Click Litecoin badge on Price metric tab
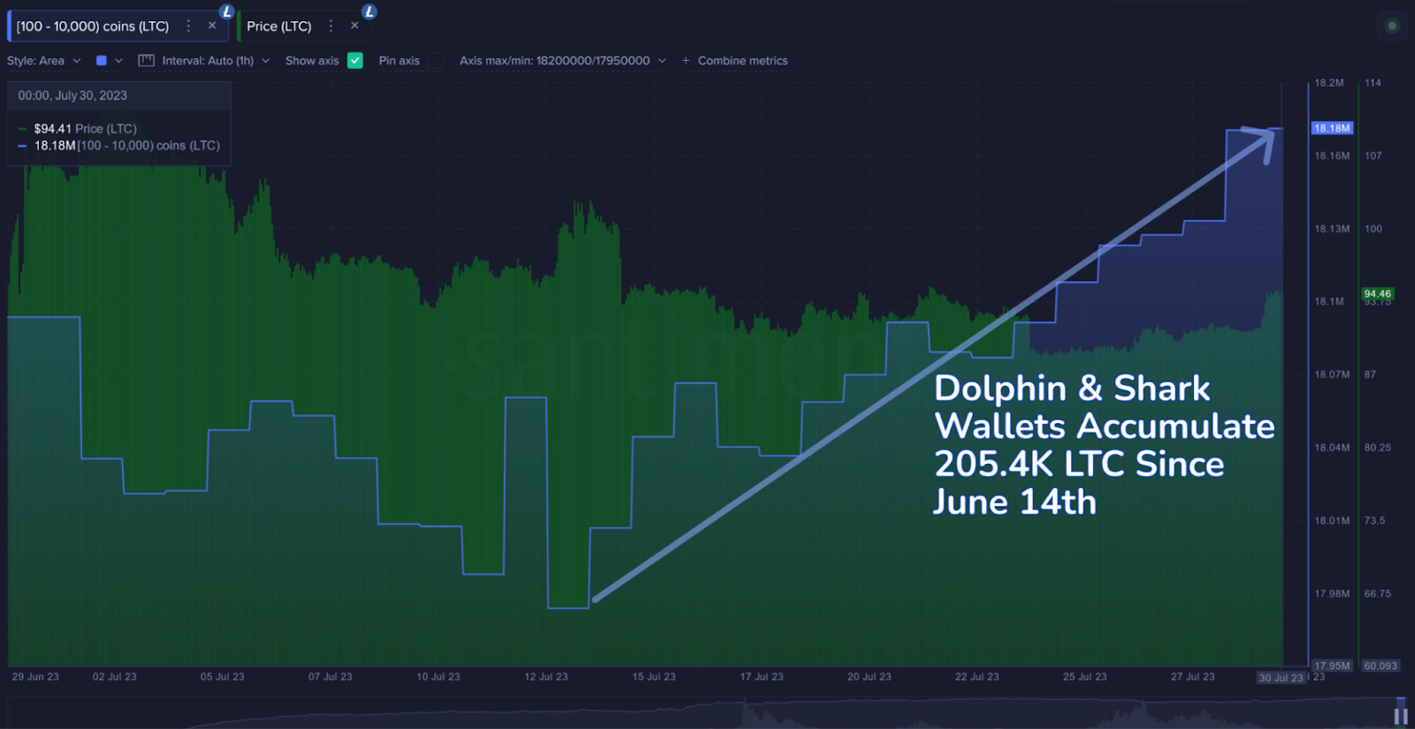The width and height of the screenshot is (1415, 729). [370, 11]
